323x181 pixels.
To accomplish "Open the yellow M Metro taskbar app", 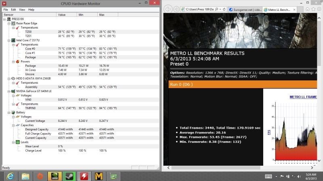I will click(x=99, y=176).
